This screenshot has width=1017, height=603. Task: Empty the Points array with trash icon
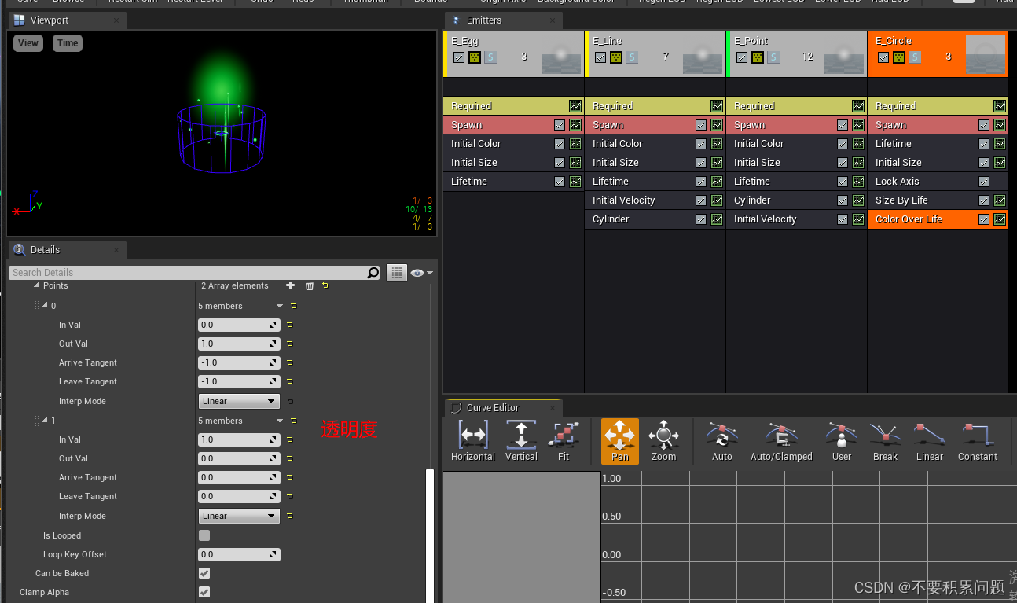[310, 285]
